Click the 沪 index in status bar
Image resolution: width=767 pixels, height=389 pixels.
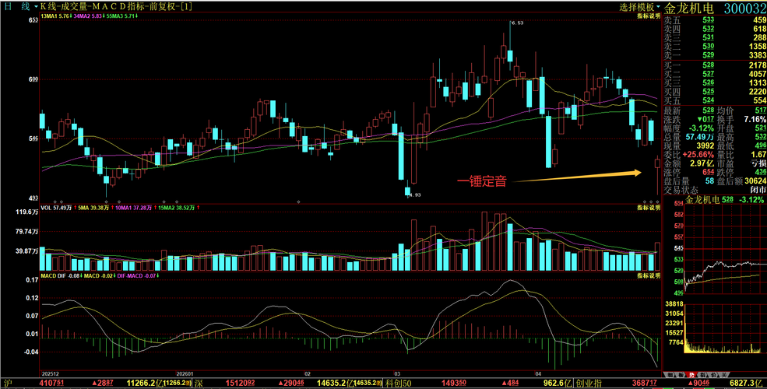(x=7, y=383)
